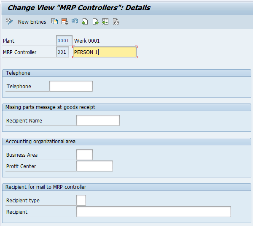This screenshot has height=226, width=253.
Task: Click the long Recipient input field
Action: click(153, 212)
